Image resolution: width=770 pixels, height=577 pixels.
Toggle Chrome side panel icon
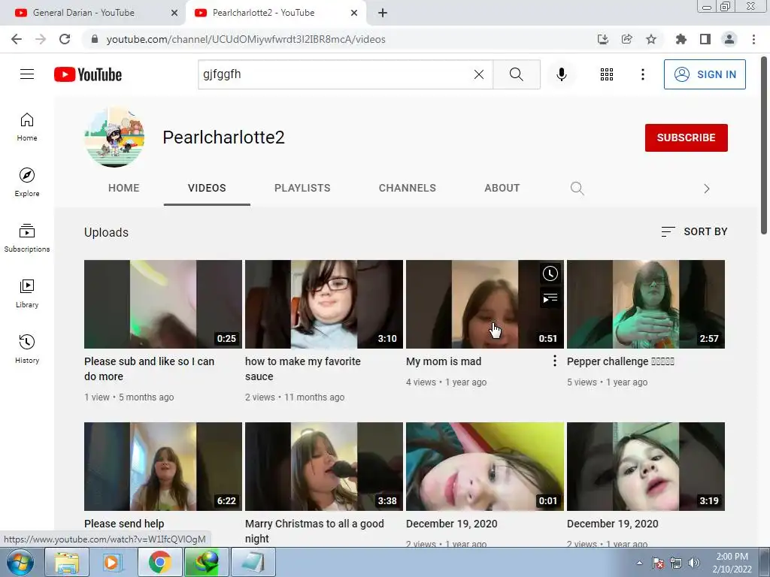[x=705, y=39]
